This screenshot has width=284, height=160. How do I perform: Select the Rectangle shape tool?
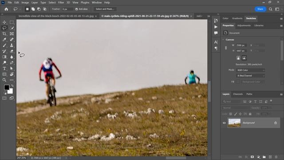[4, 74]
